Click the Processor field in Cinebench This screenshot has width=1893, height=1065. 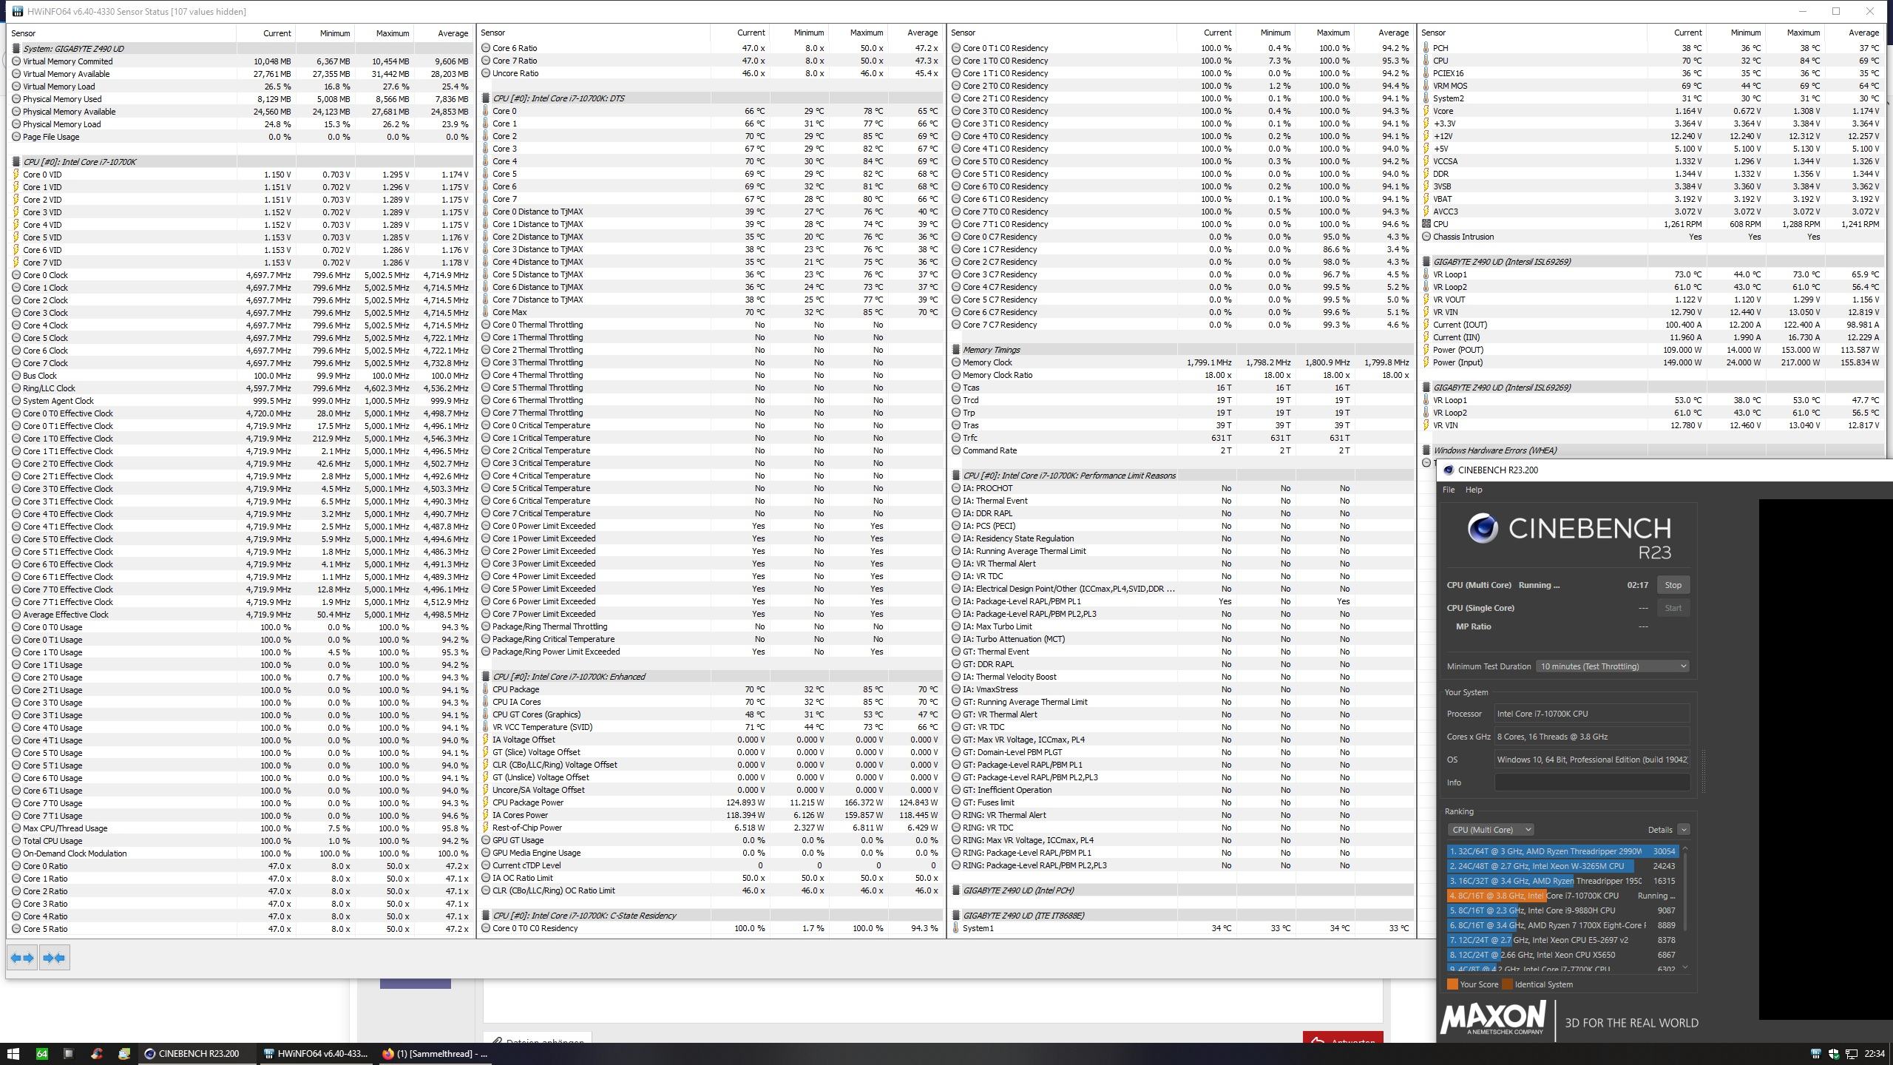pos(1592,714)
